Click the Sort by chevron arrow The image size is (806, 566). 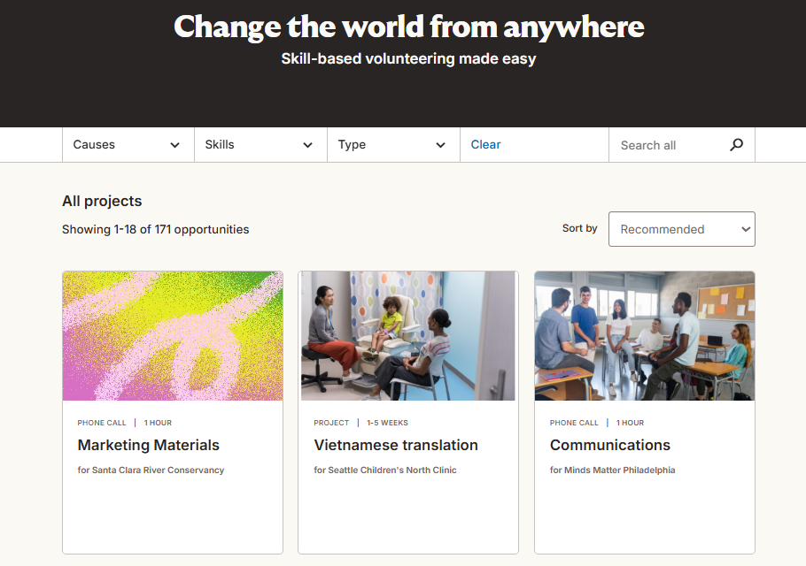click(746, 230)
